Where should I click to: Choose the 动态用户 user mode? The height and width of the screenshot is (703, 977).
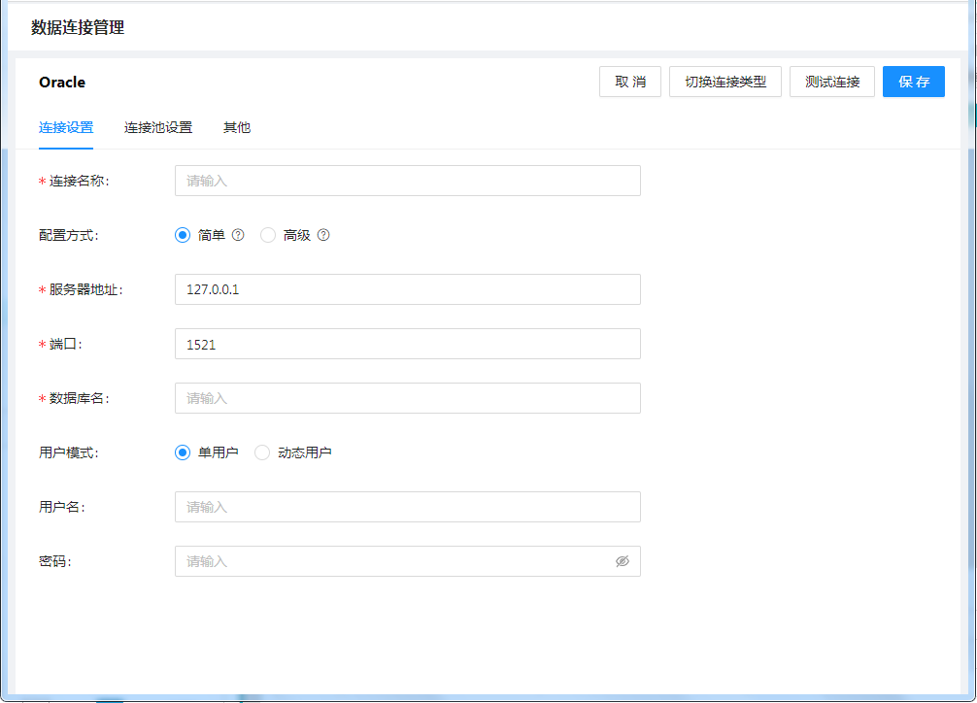coord(262,452)
